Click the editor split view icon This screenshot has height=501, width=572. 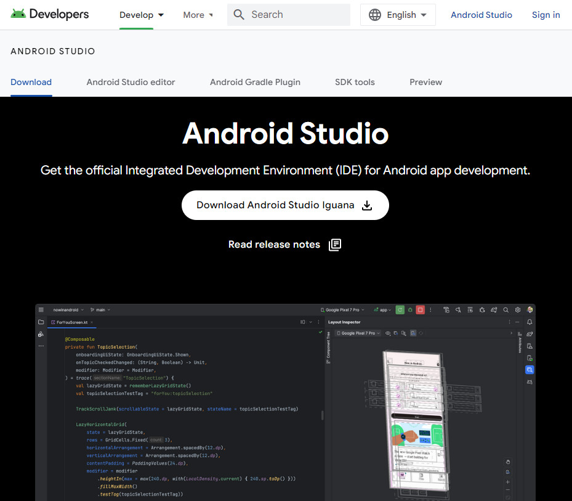click(302, 322)
